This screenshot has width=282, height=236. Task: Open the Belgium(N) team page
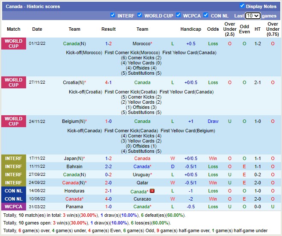73,122
